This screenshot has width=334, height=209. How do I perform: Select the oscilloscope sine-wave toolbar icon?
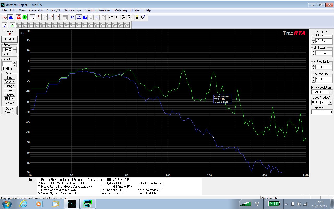(x=4, y=17)
